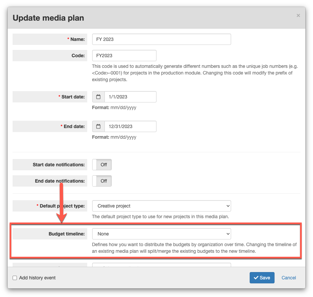Click the Add history event label text

coord(37,278)
